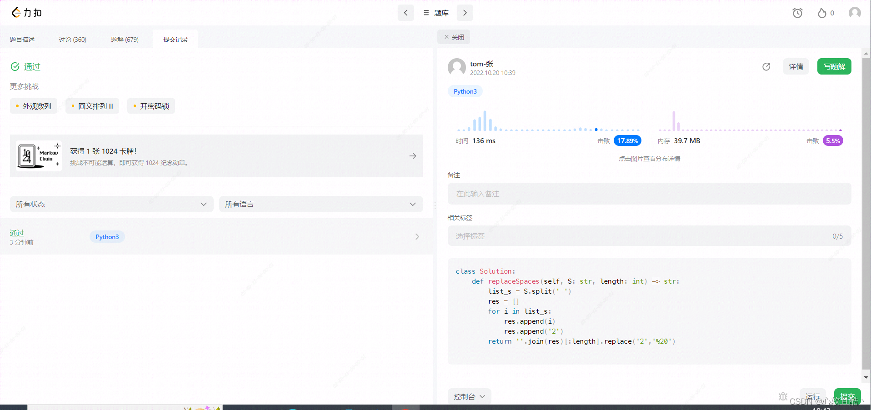Expand the passed Python3 submission row
This screenshot has width=871, height=410.
(x=416, y=236)
